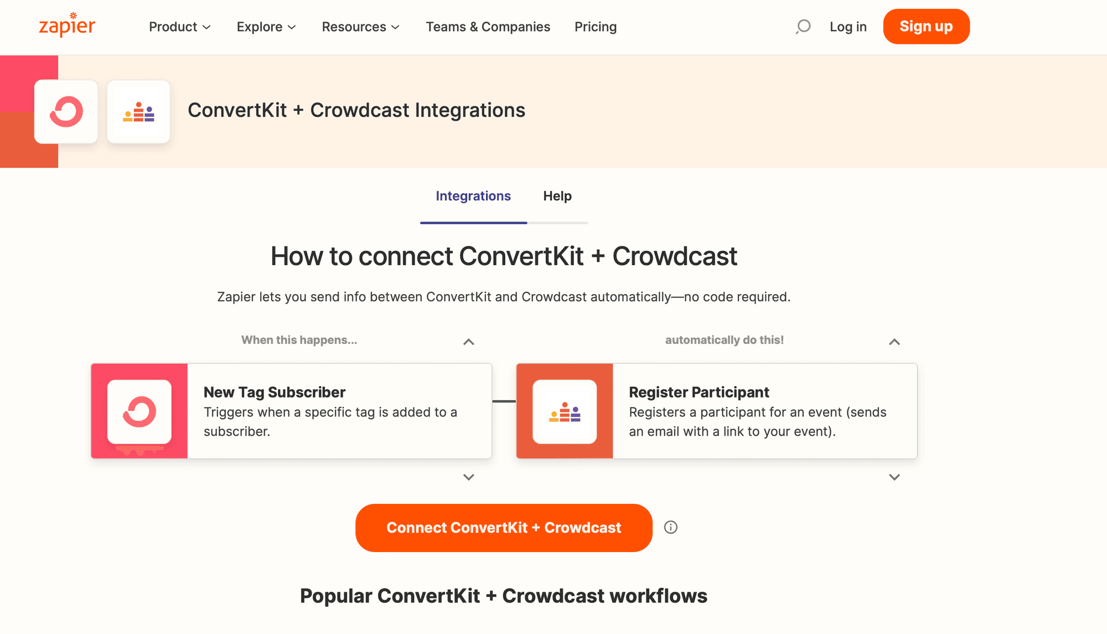
Task: Click the ConvertKit + Crowdcast Integrations heading
Action: point(356,110)
